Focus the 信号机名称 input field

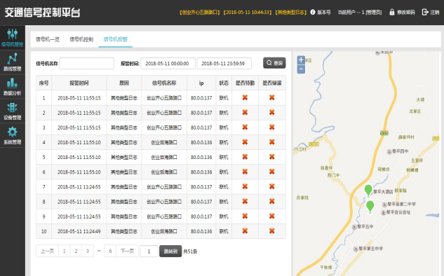click(87, 63)
